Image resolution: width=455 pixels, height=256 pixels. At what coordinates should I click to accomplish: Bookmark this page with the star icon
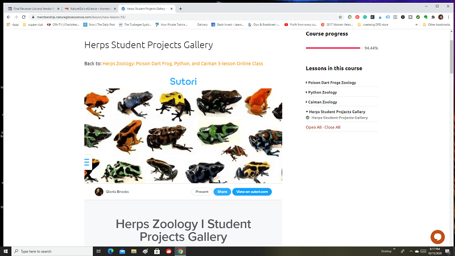tap(340, 17)
